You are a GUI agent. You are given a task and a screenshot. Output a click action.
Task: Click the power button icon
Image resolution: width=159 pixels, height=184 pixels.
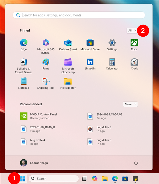pyautogui.click(x=136, y=163)
